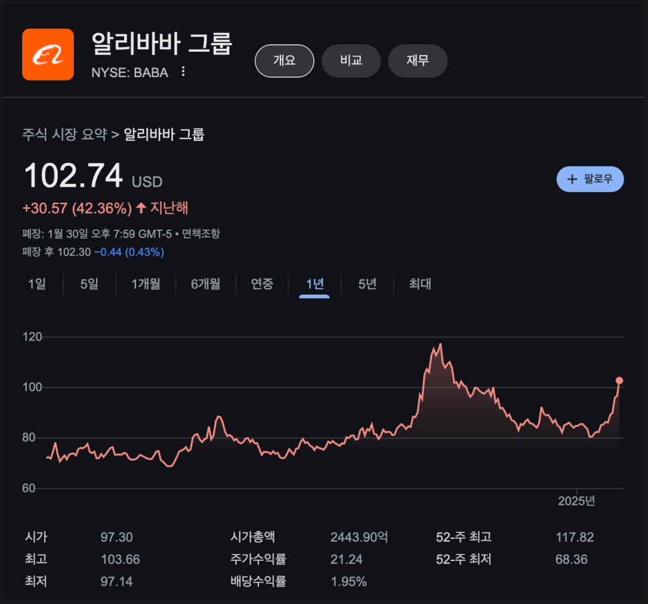The width and height of the screenshot is (648, 604).
Task: Click the 52-주 최저 label
Action: [x=464, y=559]
